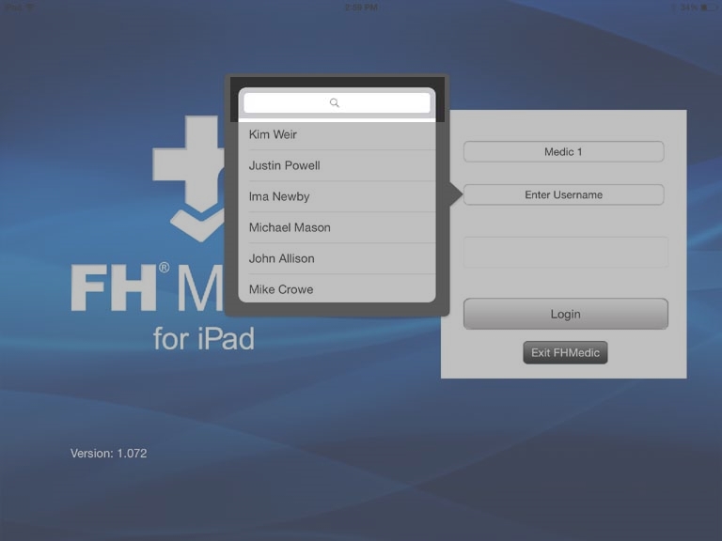The height and width of the screenshot is (541, 722).
Task: Click the magnifying glass search icon
Action: [x=335, y=102]
